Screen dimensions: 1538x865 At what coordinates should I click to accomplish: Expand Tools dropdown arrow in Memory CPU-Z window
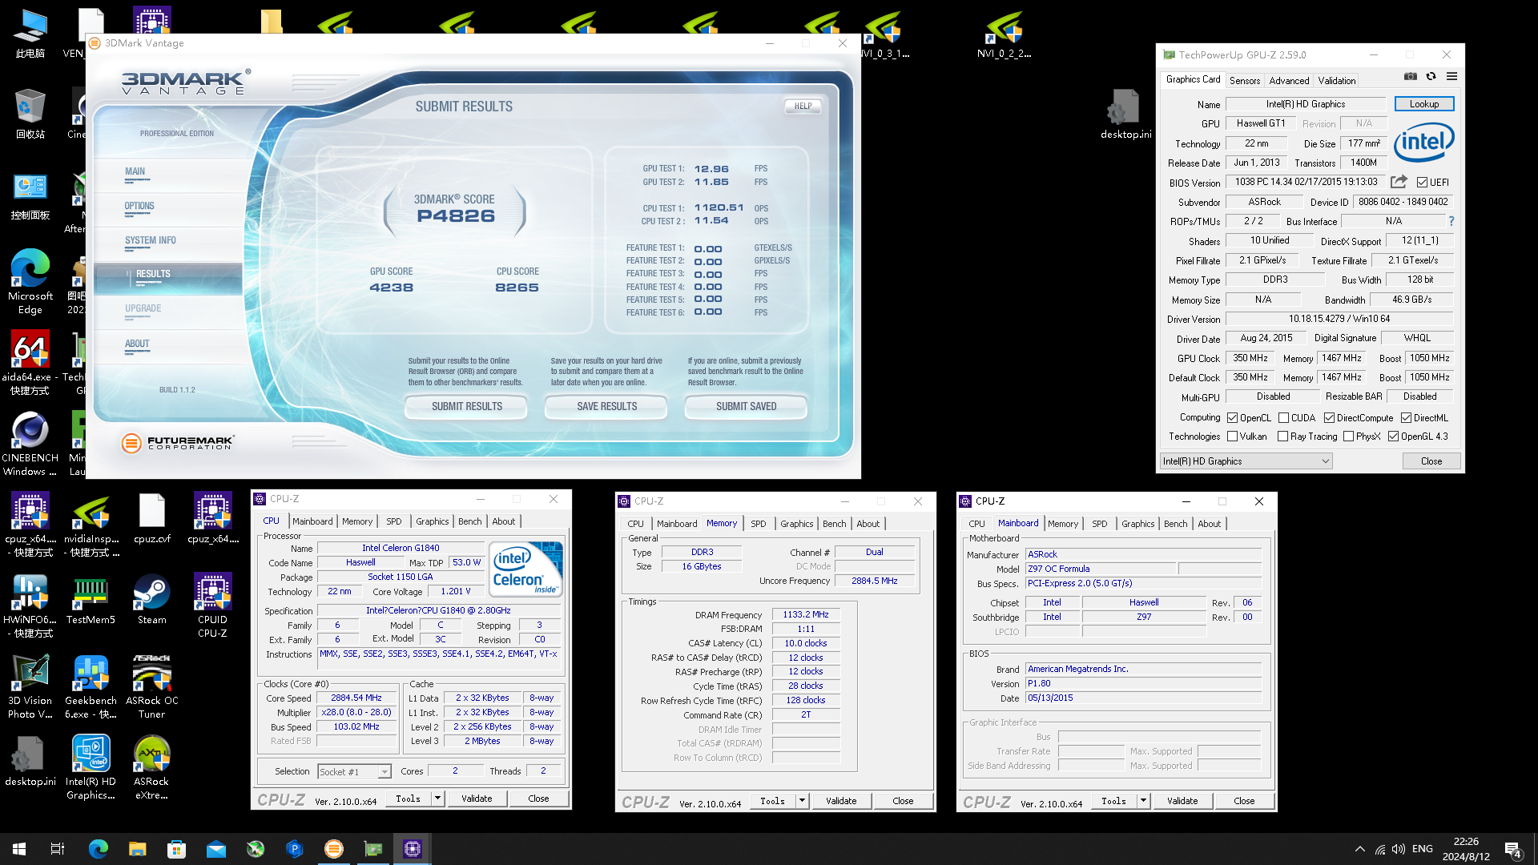click(802, 801)
